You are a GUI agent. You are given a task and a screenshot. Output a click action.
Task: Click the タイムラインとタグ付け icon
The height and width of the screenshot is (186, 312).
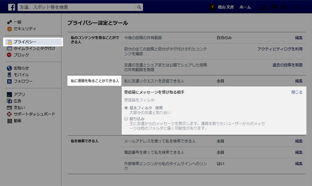(x=9, y=48)
